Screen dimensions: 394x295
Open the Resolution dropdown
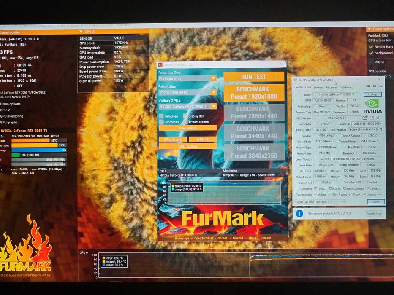(187, 93)
